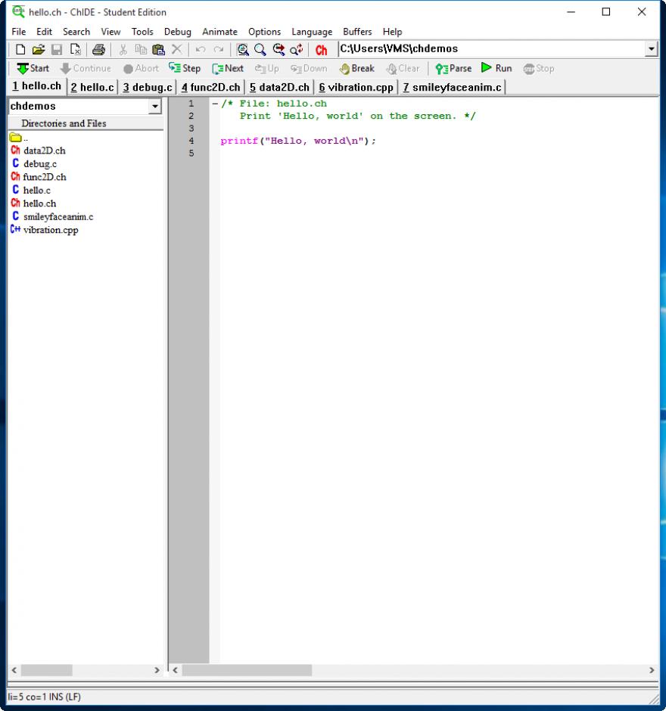Collapse the comment fold at line 1
This screenshot has height=711, width=666.
pos(215,104)
